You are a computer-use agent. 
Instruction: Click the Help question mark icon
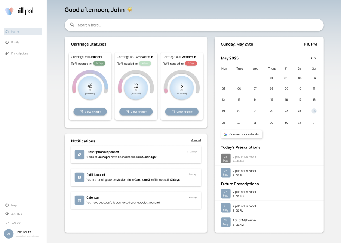click(x=7, y=205)
